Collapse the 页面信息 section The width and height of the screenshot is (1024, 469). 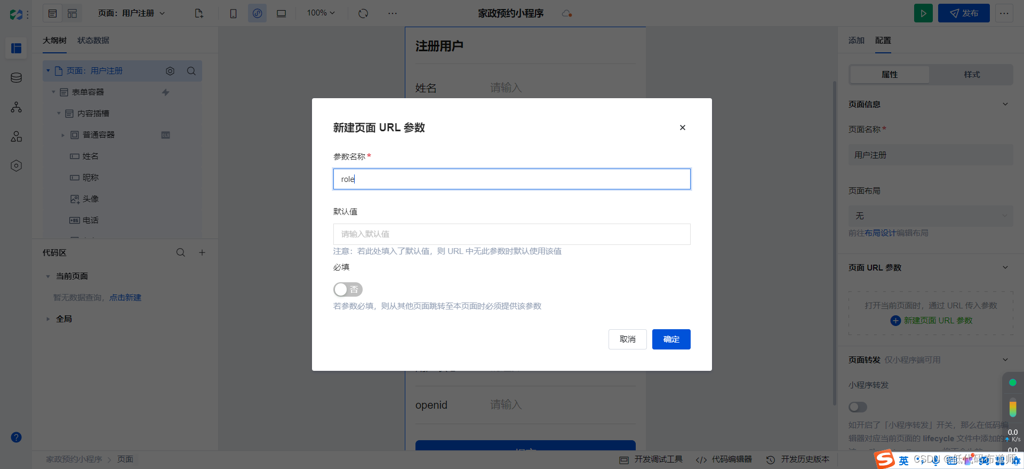[1005, 104]
